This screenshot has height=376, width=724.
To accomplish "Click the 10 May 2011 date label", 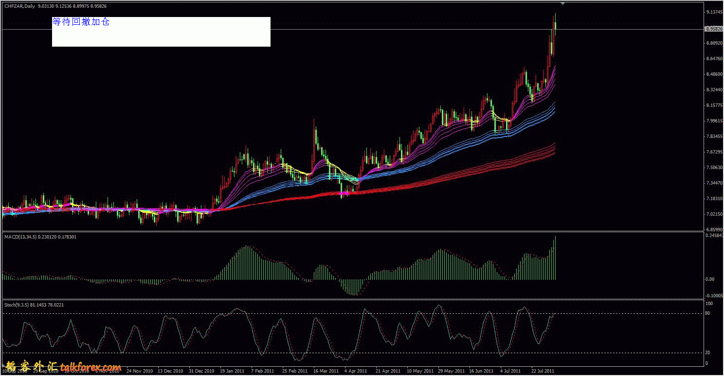I will click(x=419, y=371).
